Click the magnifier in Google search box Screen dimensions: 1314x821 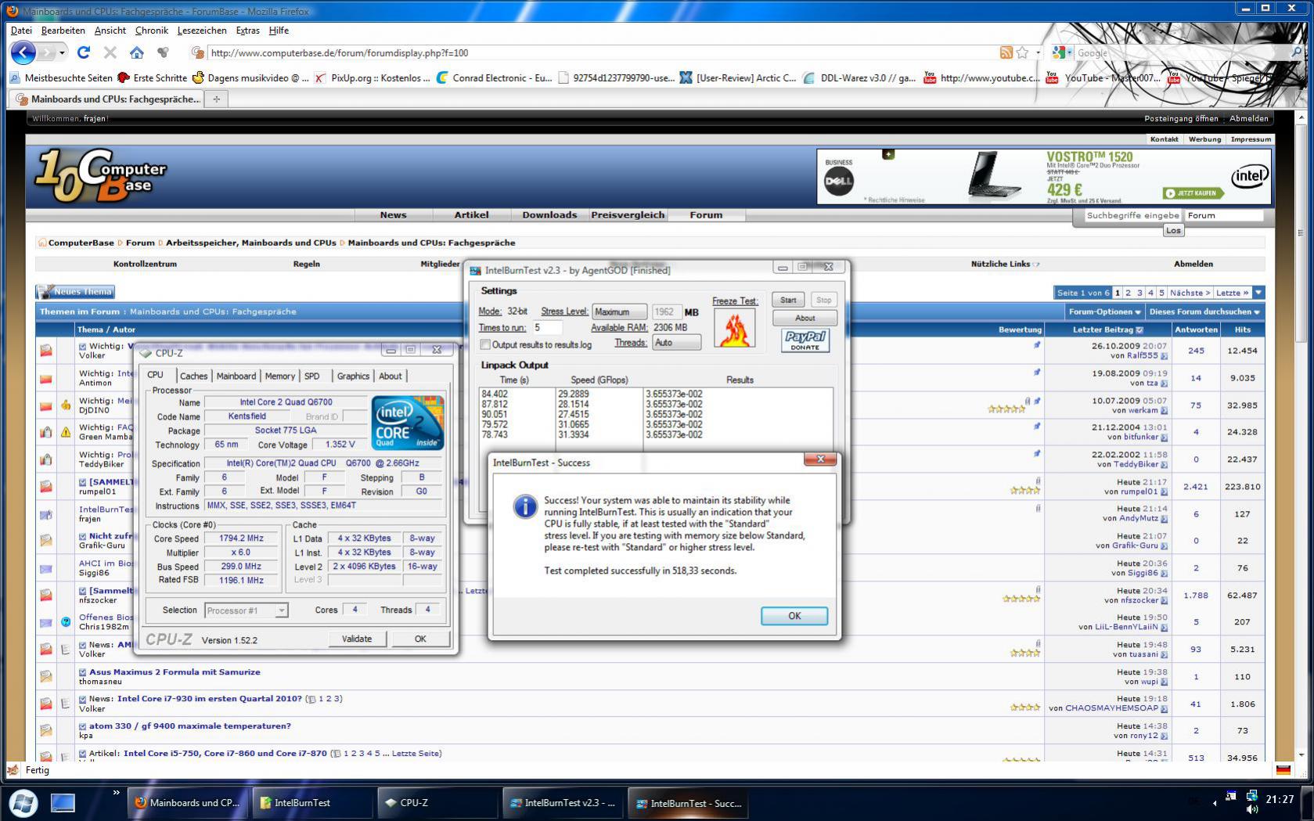click(1296, 52)
